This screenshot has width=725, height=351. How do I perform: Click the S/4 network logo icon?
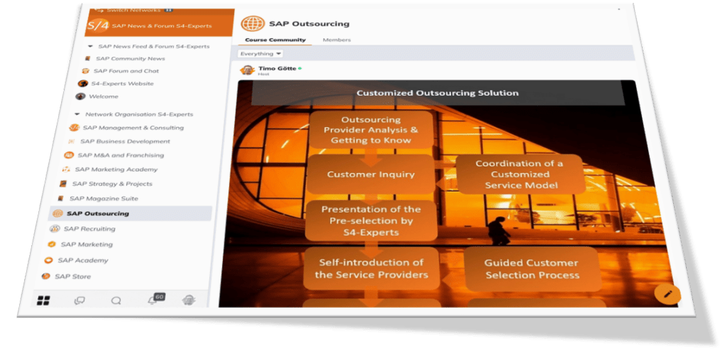click(98, 26)
